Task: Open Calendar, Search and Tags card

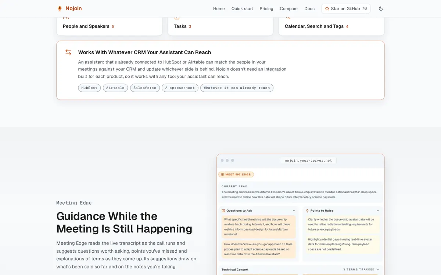Action: (331, 26)
